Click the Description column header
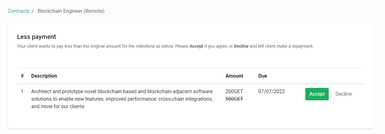The height and width of the screenshot is (134, 385). pyautogui.click(x=44, y=76)
